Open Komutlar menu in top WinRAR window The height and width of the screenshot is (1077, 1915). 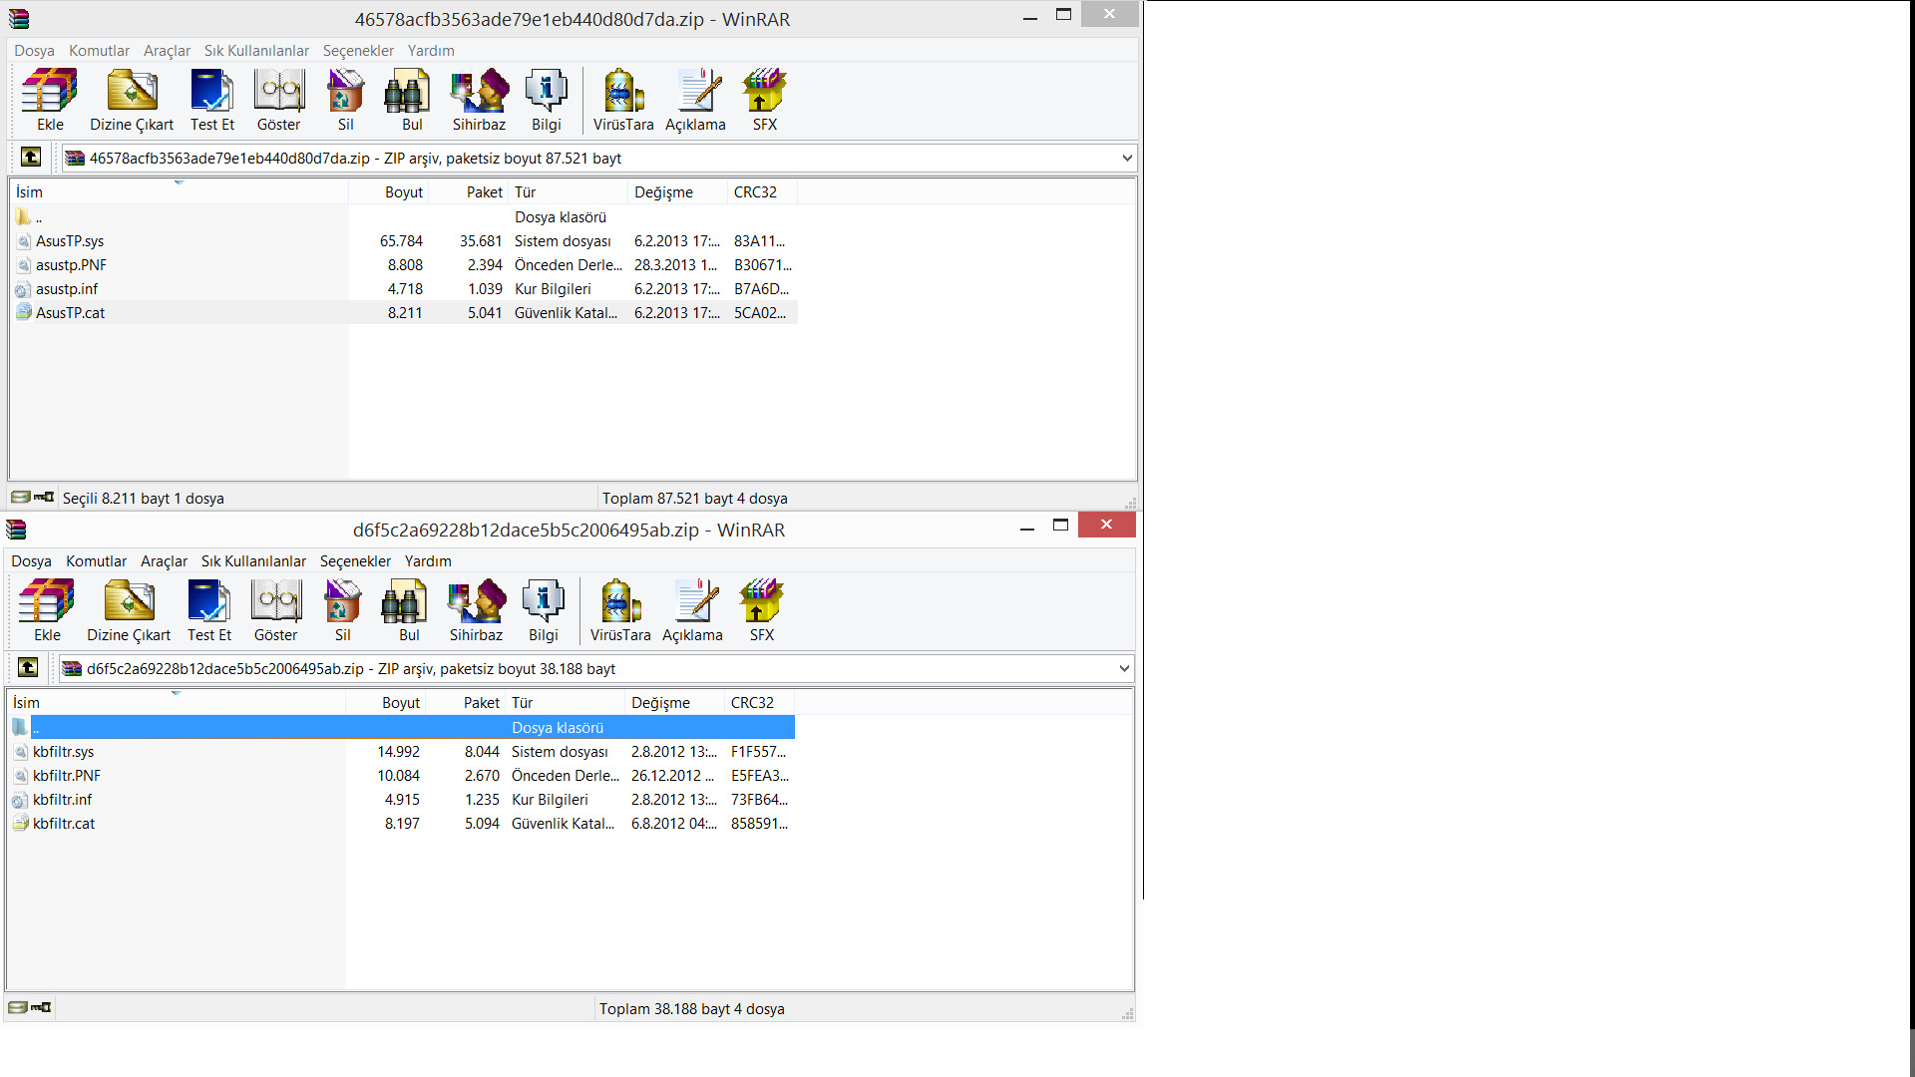point(99,51)
